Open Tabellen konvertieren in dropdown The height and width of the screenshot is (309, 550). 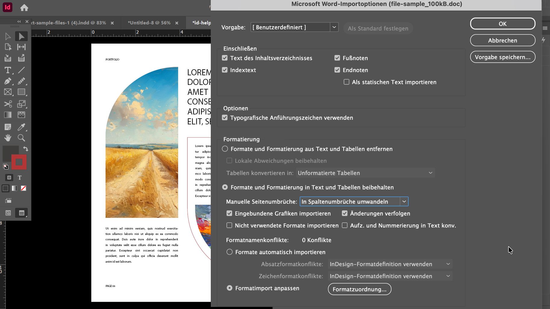click(x=365, y=173)
